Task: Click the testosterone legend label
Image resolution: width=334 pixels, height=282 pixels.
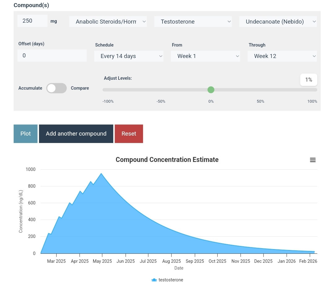Action: tap(171, 280)
